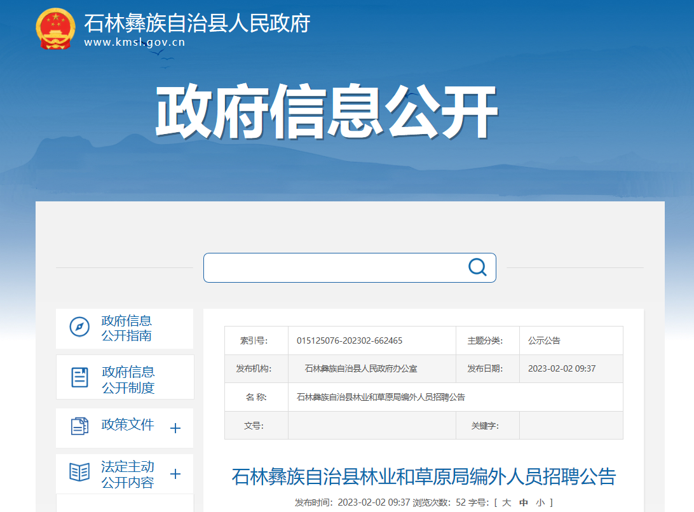The width and height of the screenshot is (694, 512).
Task: Click the blue 林业和草原局编外人员招聘公告 article headline
Action: (423, 476)
